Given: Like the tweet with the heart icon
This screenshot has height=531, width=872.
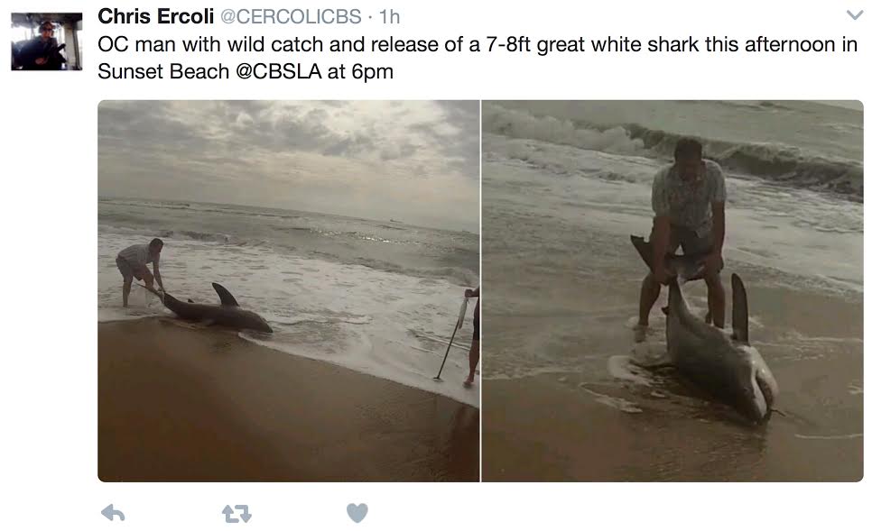Looking at the screenshot, I should (357, 513).
